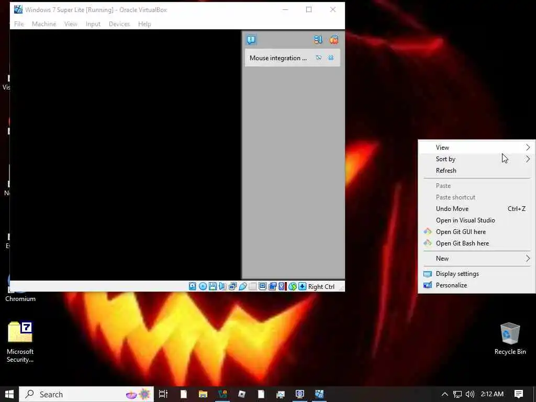Click the Roblox icon on the taskbar
Image resolution: width=536 pixels, height=402 pixels.
(x=242, y=394)
